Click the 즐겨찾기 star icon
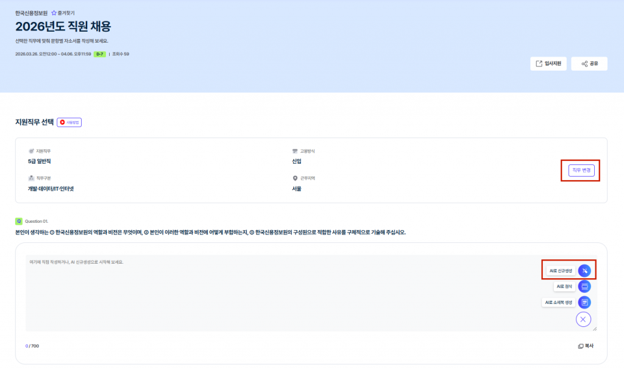Screen dimensions: 624x369 pyautogui.click(x=54, y=13)
